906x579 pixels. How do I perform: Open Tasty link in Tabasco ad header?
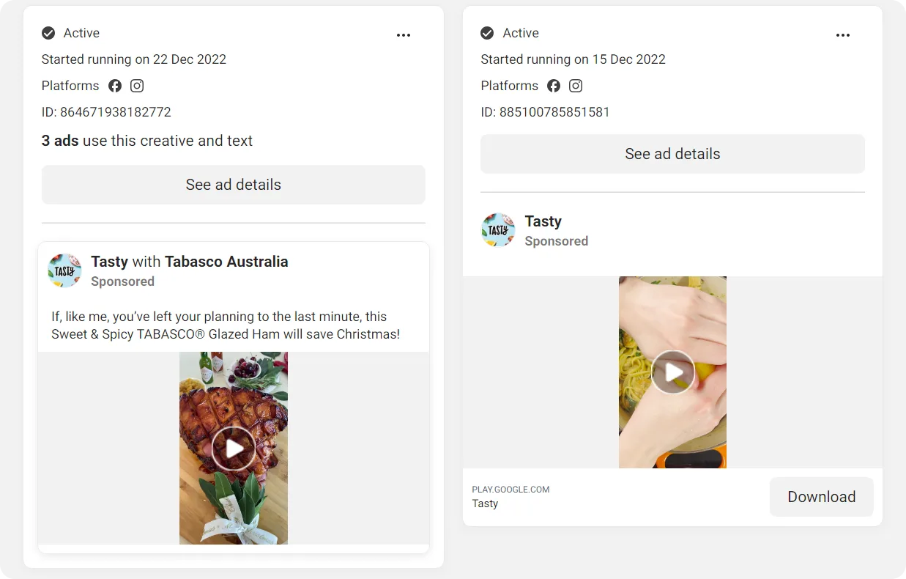(110, 262)
